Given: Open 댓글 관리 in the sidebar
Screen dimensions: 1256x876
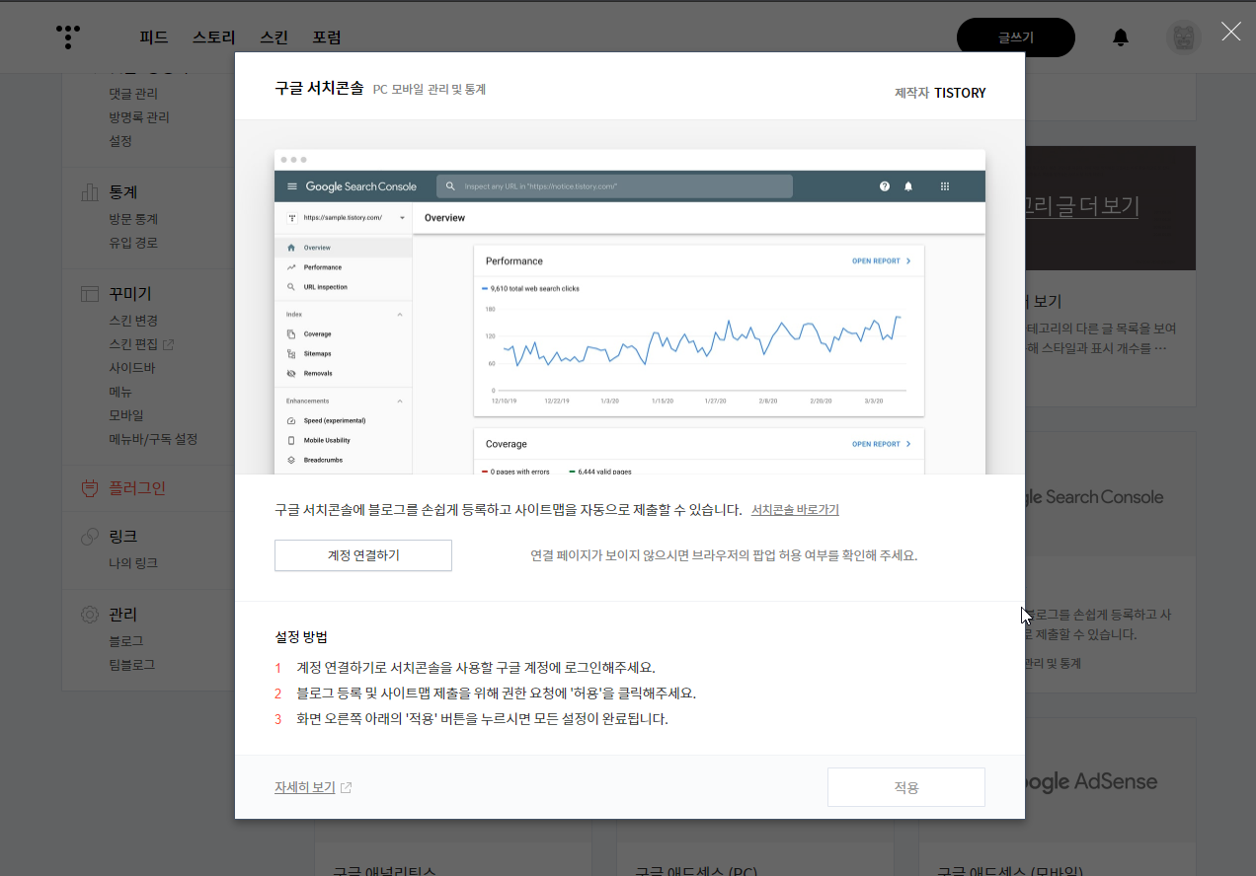Looking at the screenshot, I should 133,94.
